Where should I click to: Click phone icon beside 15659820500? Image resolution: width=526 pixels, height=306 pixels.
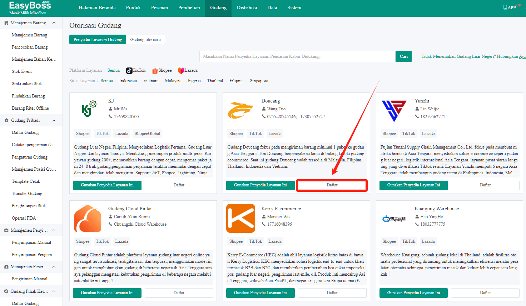tap(110, 117)
